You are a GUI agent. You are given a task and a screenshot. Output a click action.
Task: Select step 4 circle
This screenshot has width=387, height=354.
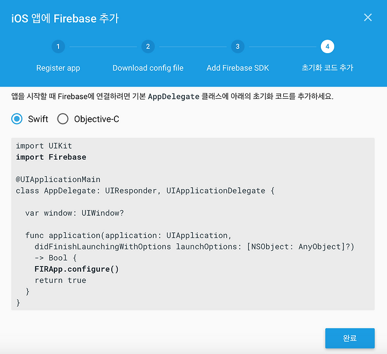coord(327,46)
